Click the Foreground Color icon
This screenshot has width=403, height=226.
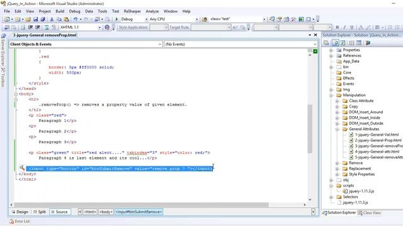coord(361,27)
